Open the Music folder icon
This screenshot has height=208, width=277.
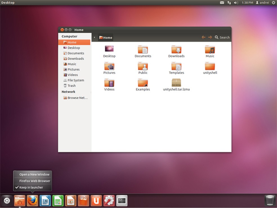tap(210, 50)
